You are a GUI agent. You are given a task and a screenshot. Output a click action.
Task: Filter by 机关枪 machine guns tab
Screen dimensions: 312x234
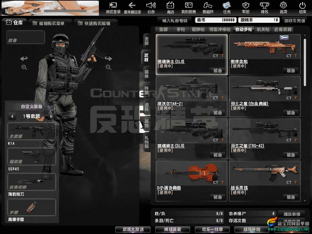click(263, 29)
